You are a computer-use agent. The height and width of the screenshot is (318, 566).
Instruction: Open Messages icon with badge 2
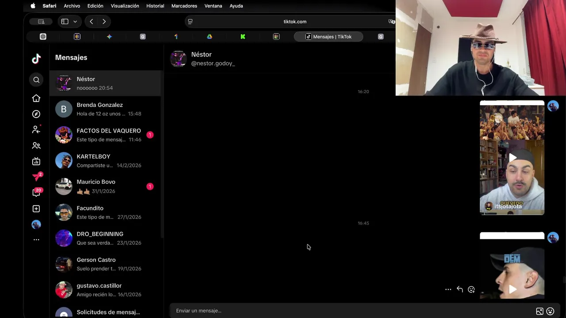point(37,177)
